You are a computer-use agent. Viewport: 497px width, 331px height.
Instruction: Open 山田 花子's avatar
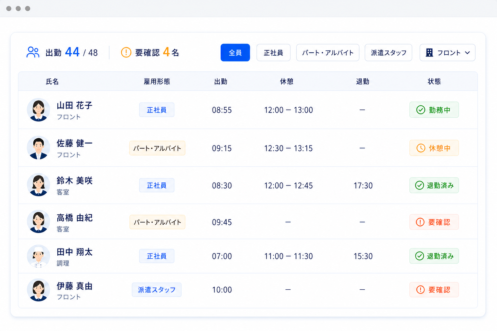(x=39, y=110)
